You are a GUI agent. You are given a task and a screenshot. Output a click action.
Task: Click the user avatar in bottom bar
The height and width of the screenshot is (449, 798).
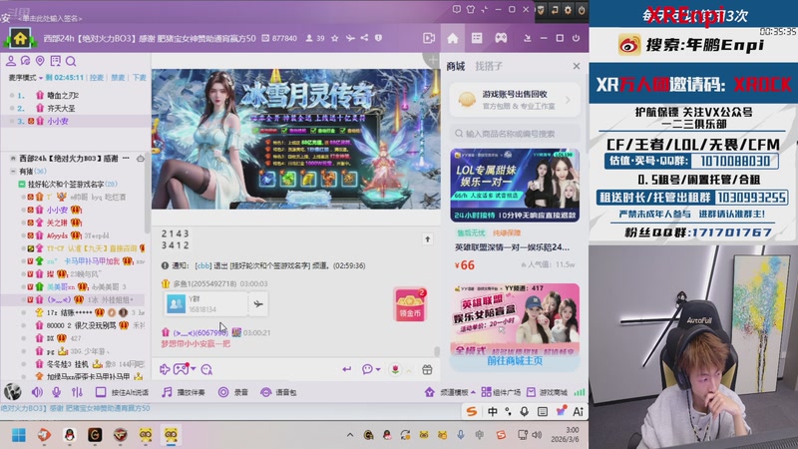(13, 392)
